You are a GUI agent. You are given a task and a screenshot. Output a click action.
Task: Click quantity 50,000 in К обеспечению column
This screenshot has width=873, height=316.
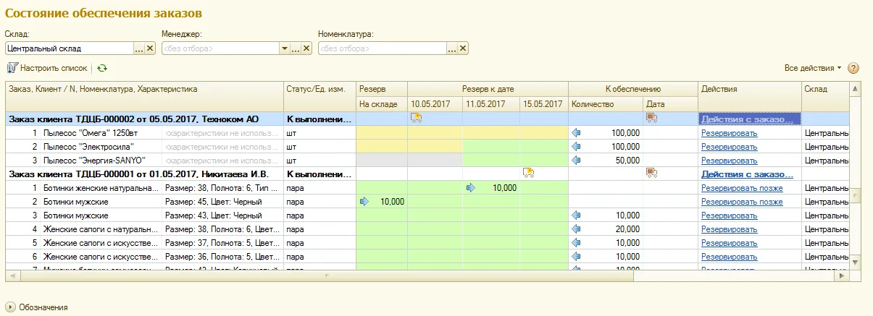[627, 161]
